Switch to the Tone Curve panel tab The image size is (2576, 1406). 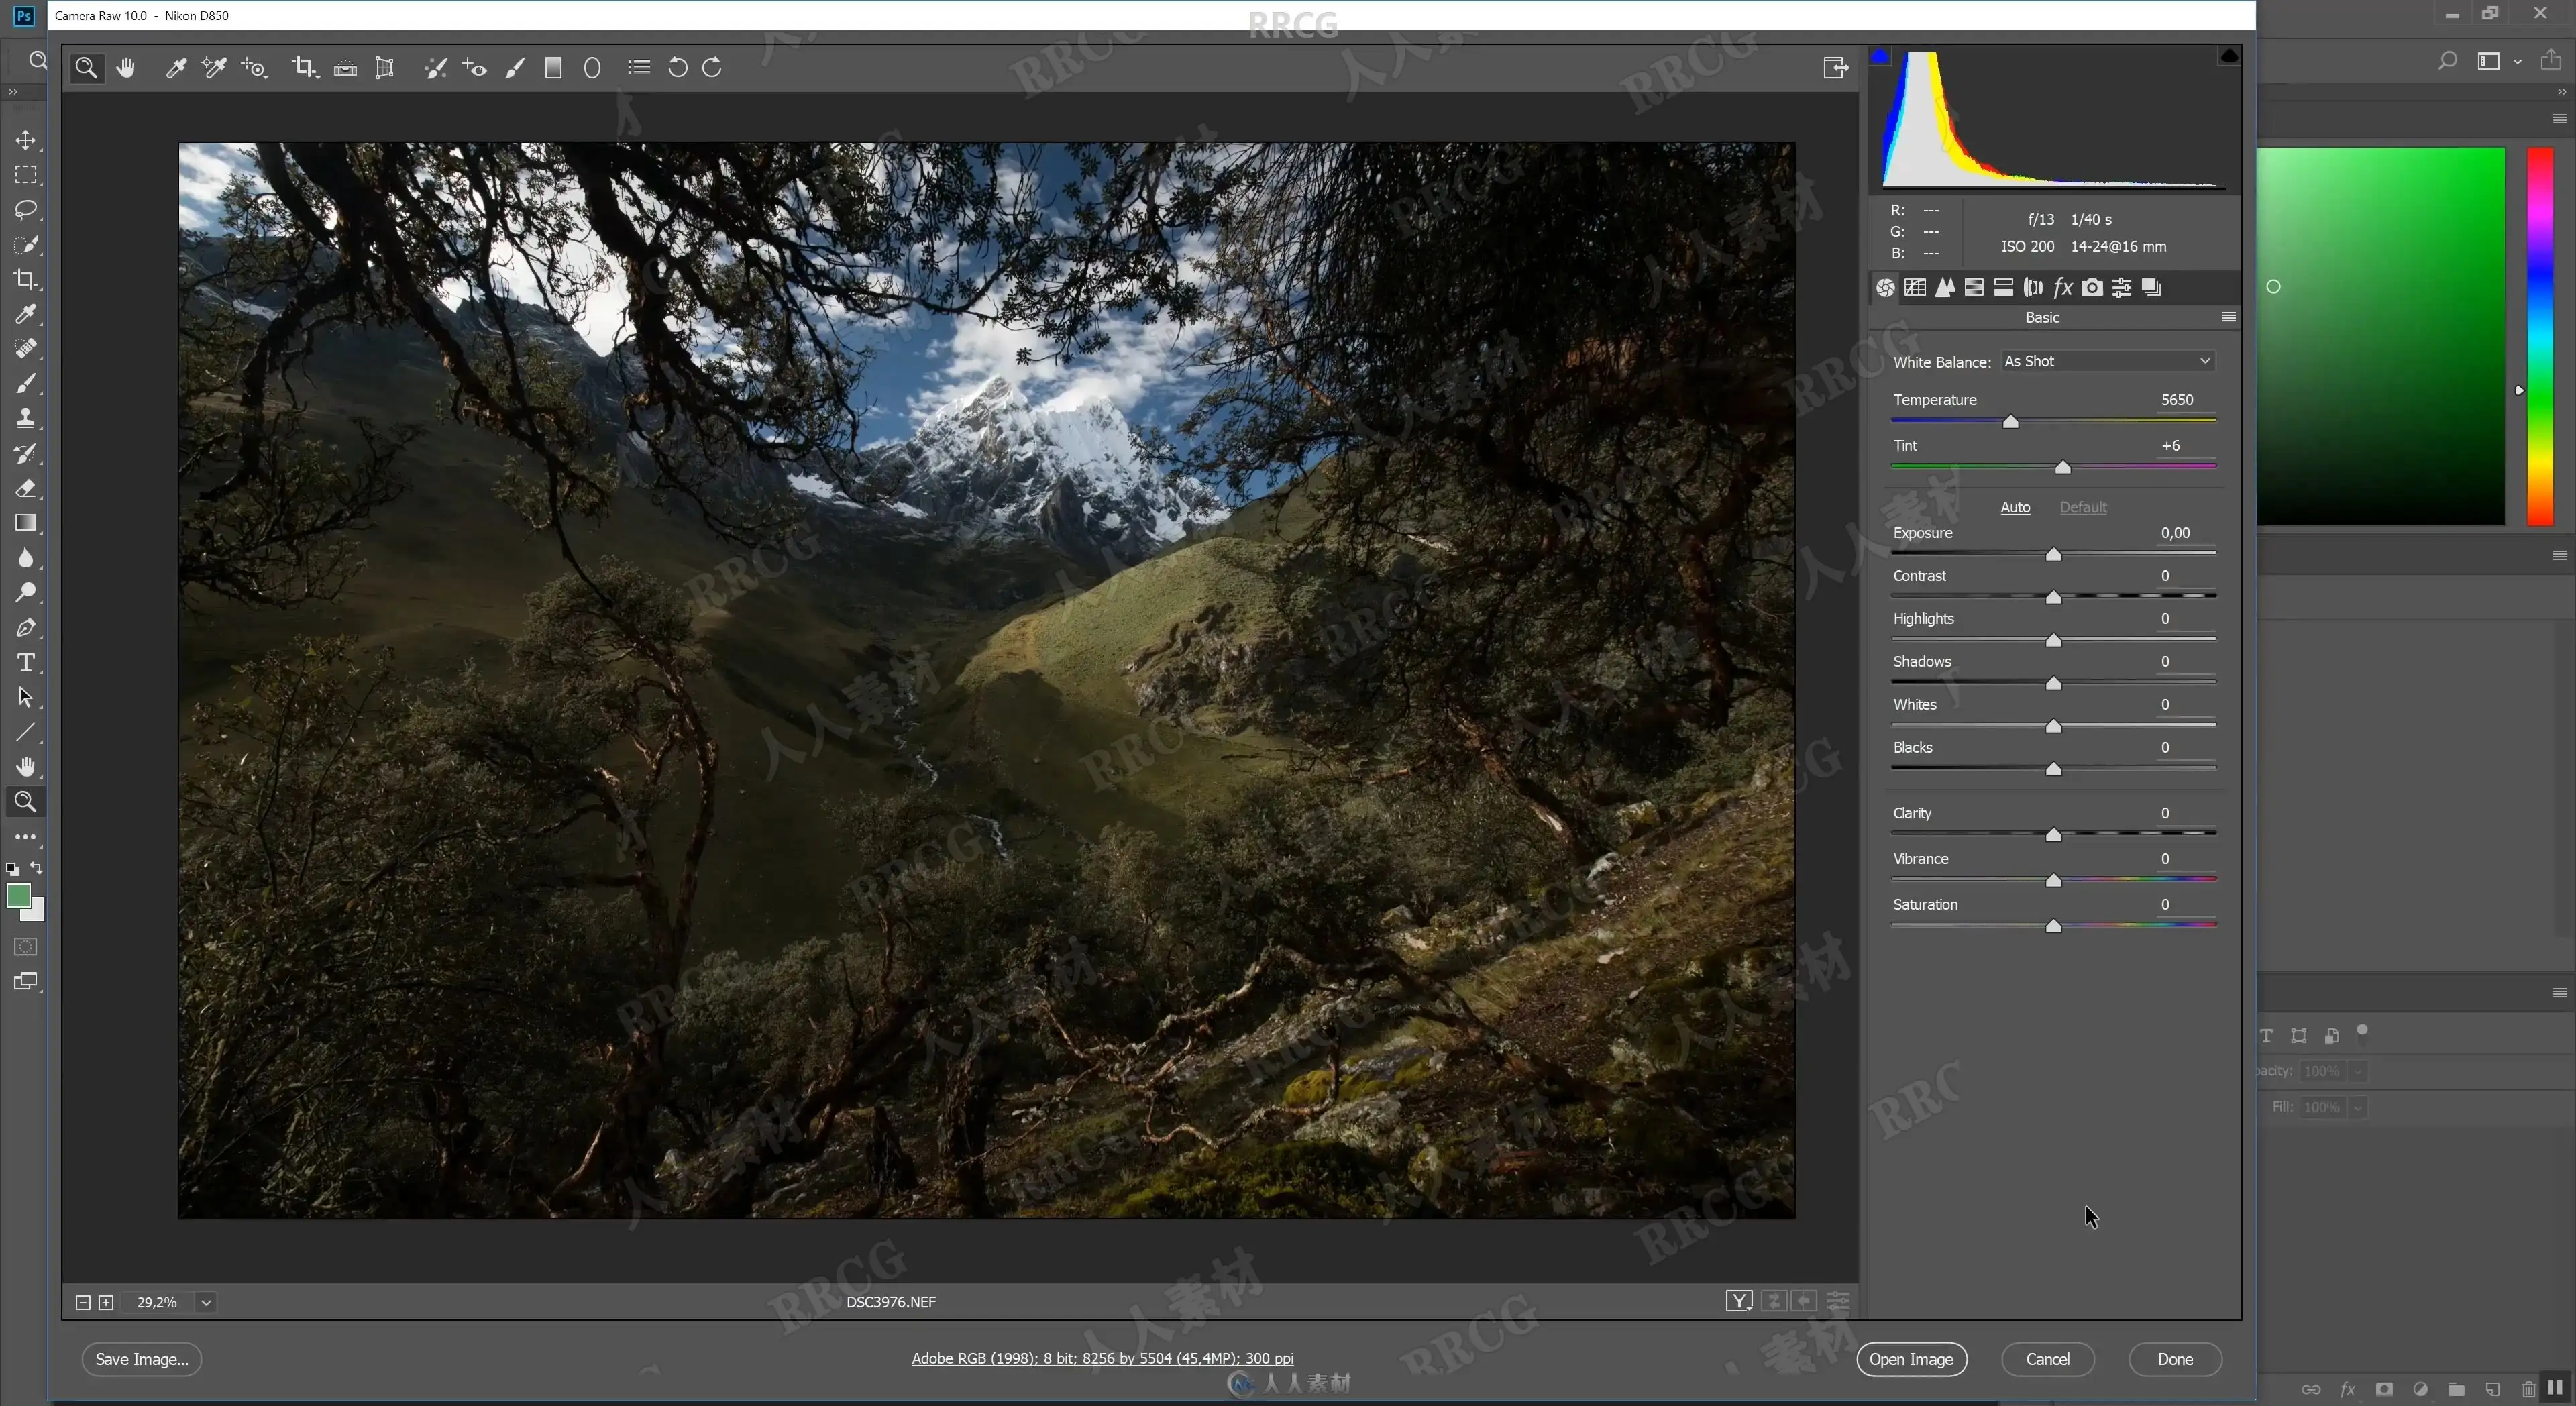[x=1915, y=288]
